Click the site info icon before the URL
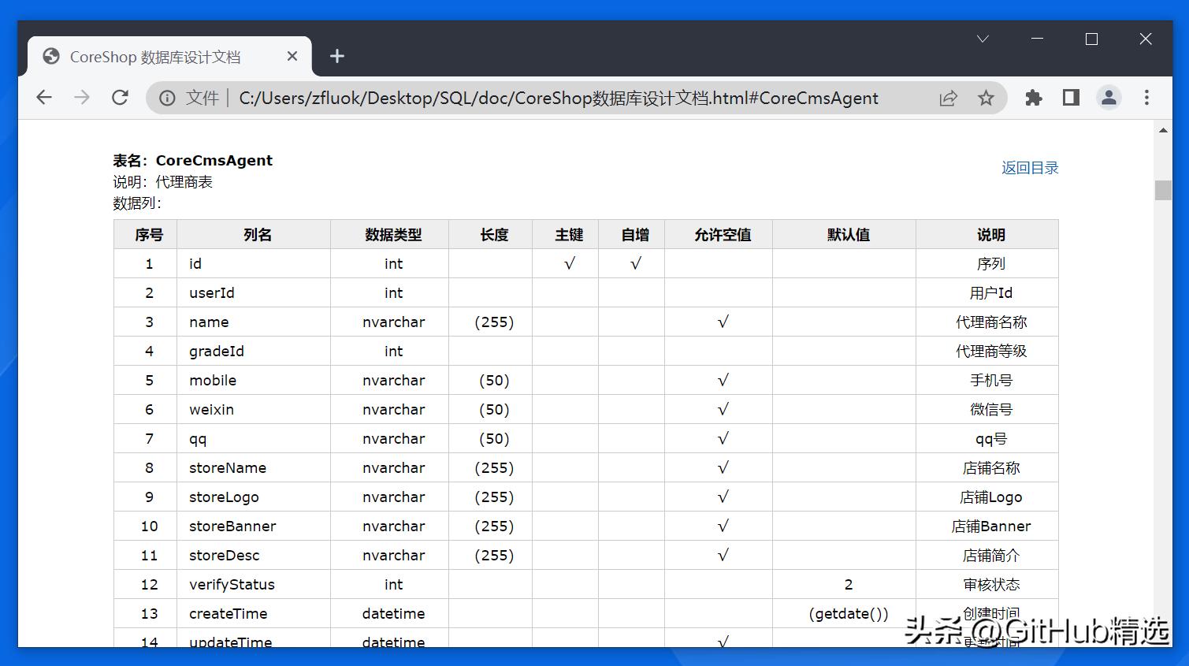Viewport: 1189px width, 666px height. pyautogui.click(x=167, y=98)
